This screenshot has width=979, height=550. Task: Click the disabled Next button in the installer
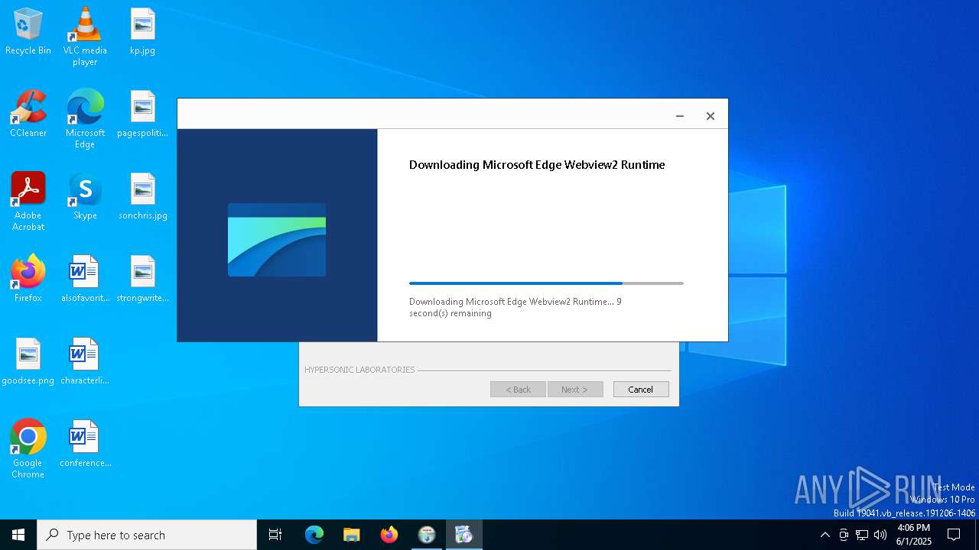tap(575, 390)
